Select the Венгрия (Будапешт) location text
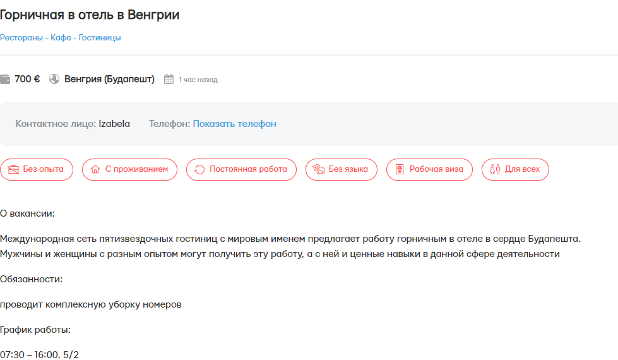This screenshot has height=360, width=618. pyautogui.click(x=109, y=80)
